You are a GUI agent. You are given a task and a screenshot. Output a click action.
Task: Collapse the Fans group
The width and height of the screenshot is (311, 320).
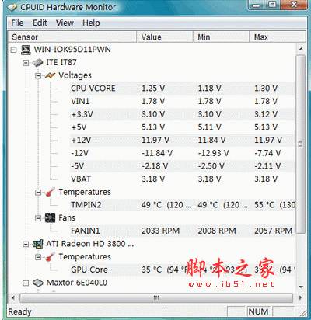click(x=38, y=218)
